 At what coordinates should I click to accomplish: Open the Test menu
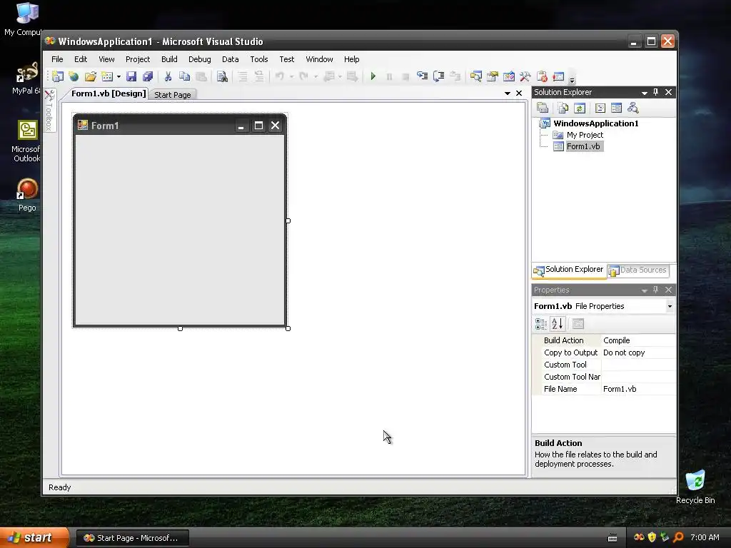[287, 59]
